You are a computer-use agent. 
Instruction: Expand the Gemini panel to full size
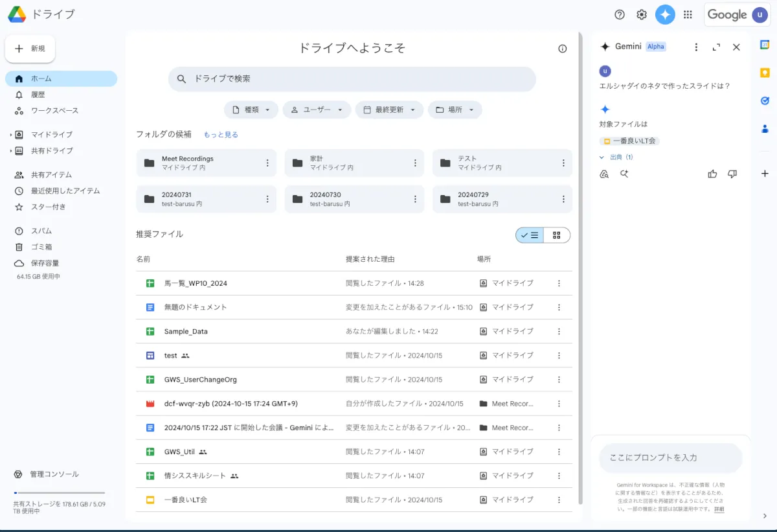(x=716, y=47)
